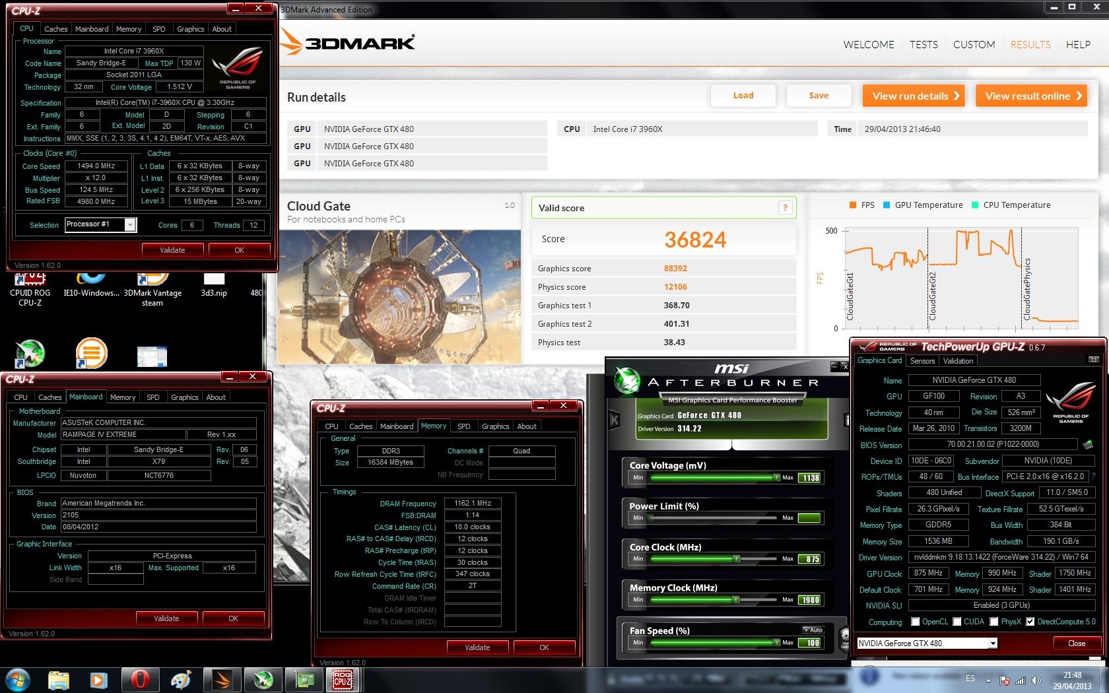Open the GPU selection dropdown in GPU-Z
This screenshot has height=693, width=1109.
[992, 643]
